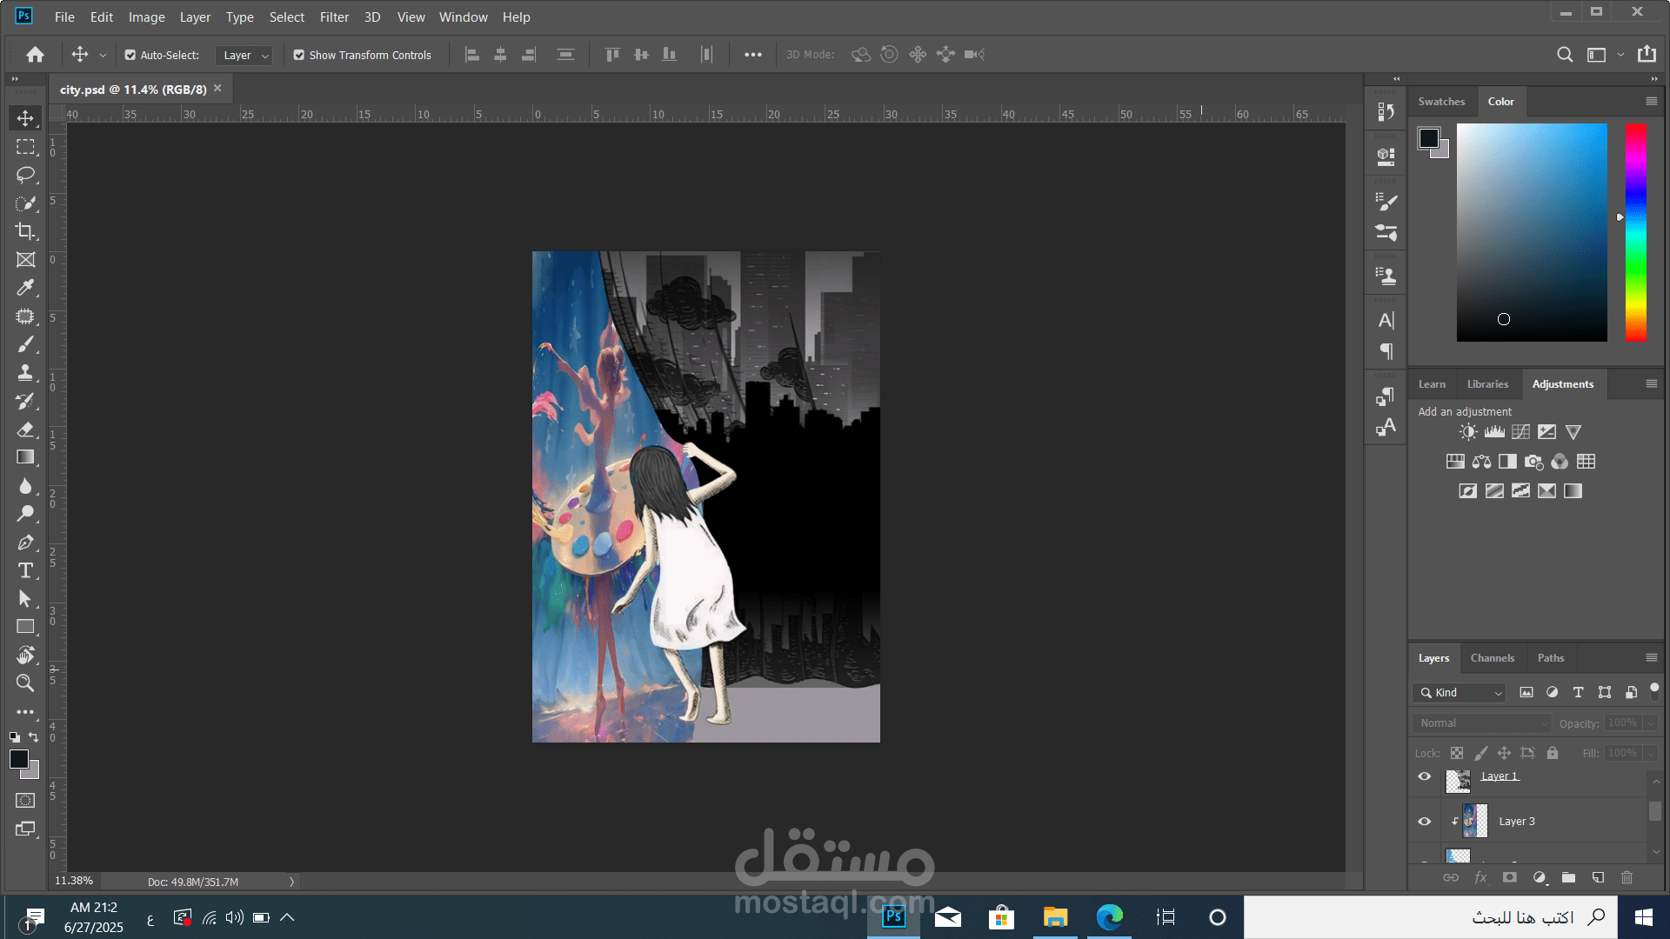Switch to the Channels tab
The height and width of the screenshot is (939, 1670).
pos(1492,658)
